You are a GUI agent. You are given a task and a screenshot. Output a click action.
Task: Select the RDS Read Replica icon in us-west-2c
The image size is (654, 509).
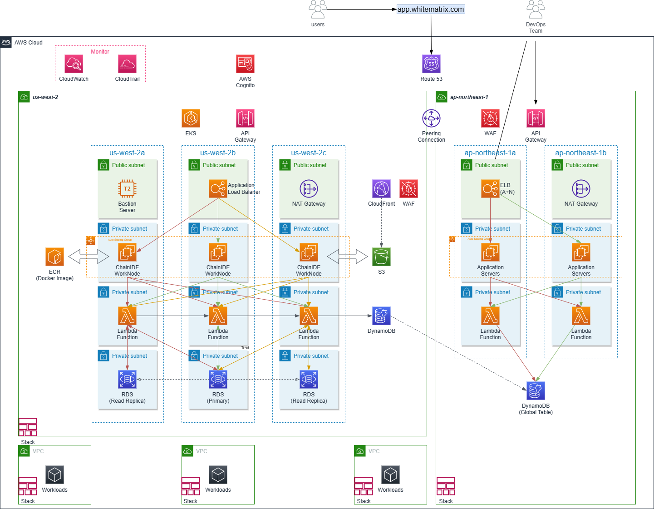(x=309, y=380)
